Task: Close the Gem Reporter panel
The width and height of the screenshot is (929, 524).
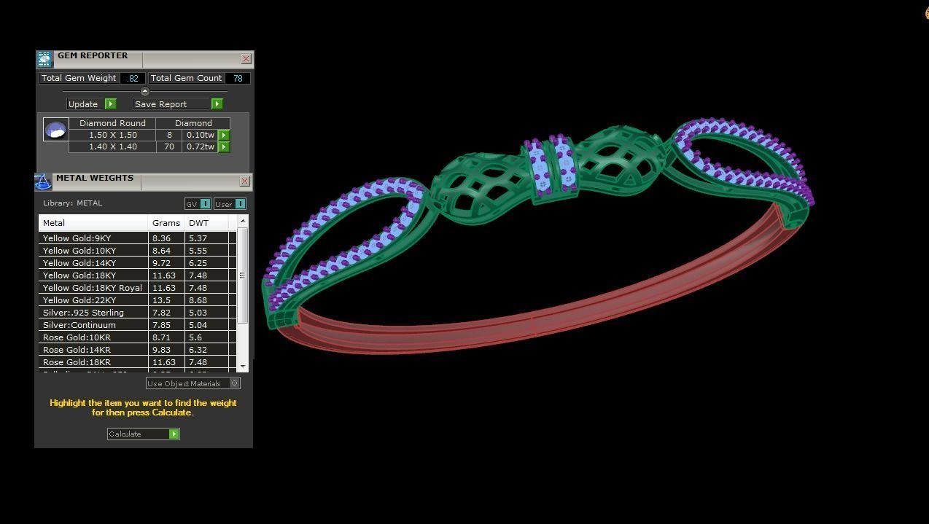Action: [x=246, y=58]
